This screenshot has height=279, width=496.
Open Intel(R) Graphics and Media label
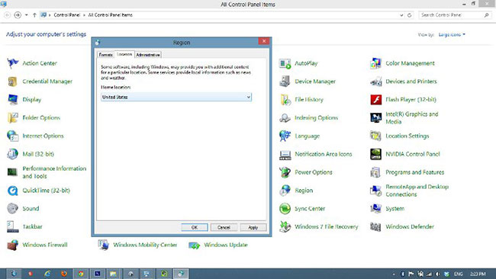click(x=412, y=118)
